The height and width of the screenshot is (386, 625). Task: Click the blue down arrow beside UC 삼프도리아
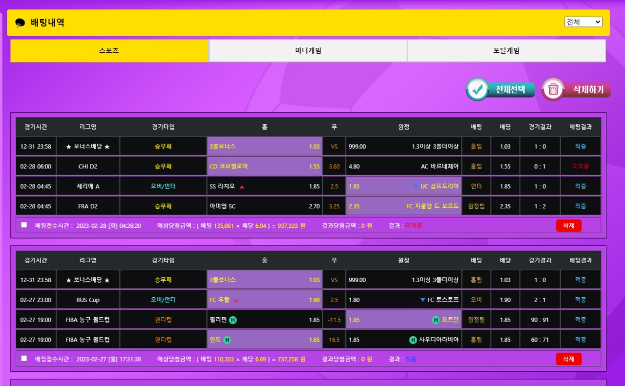coord(416,186)
